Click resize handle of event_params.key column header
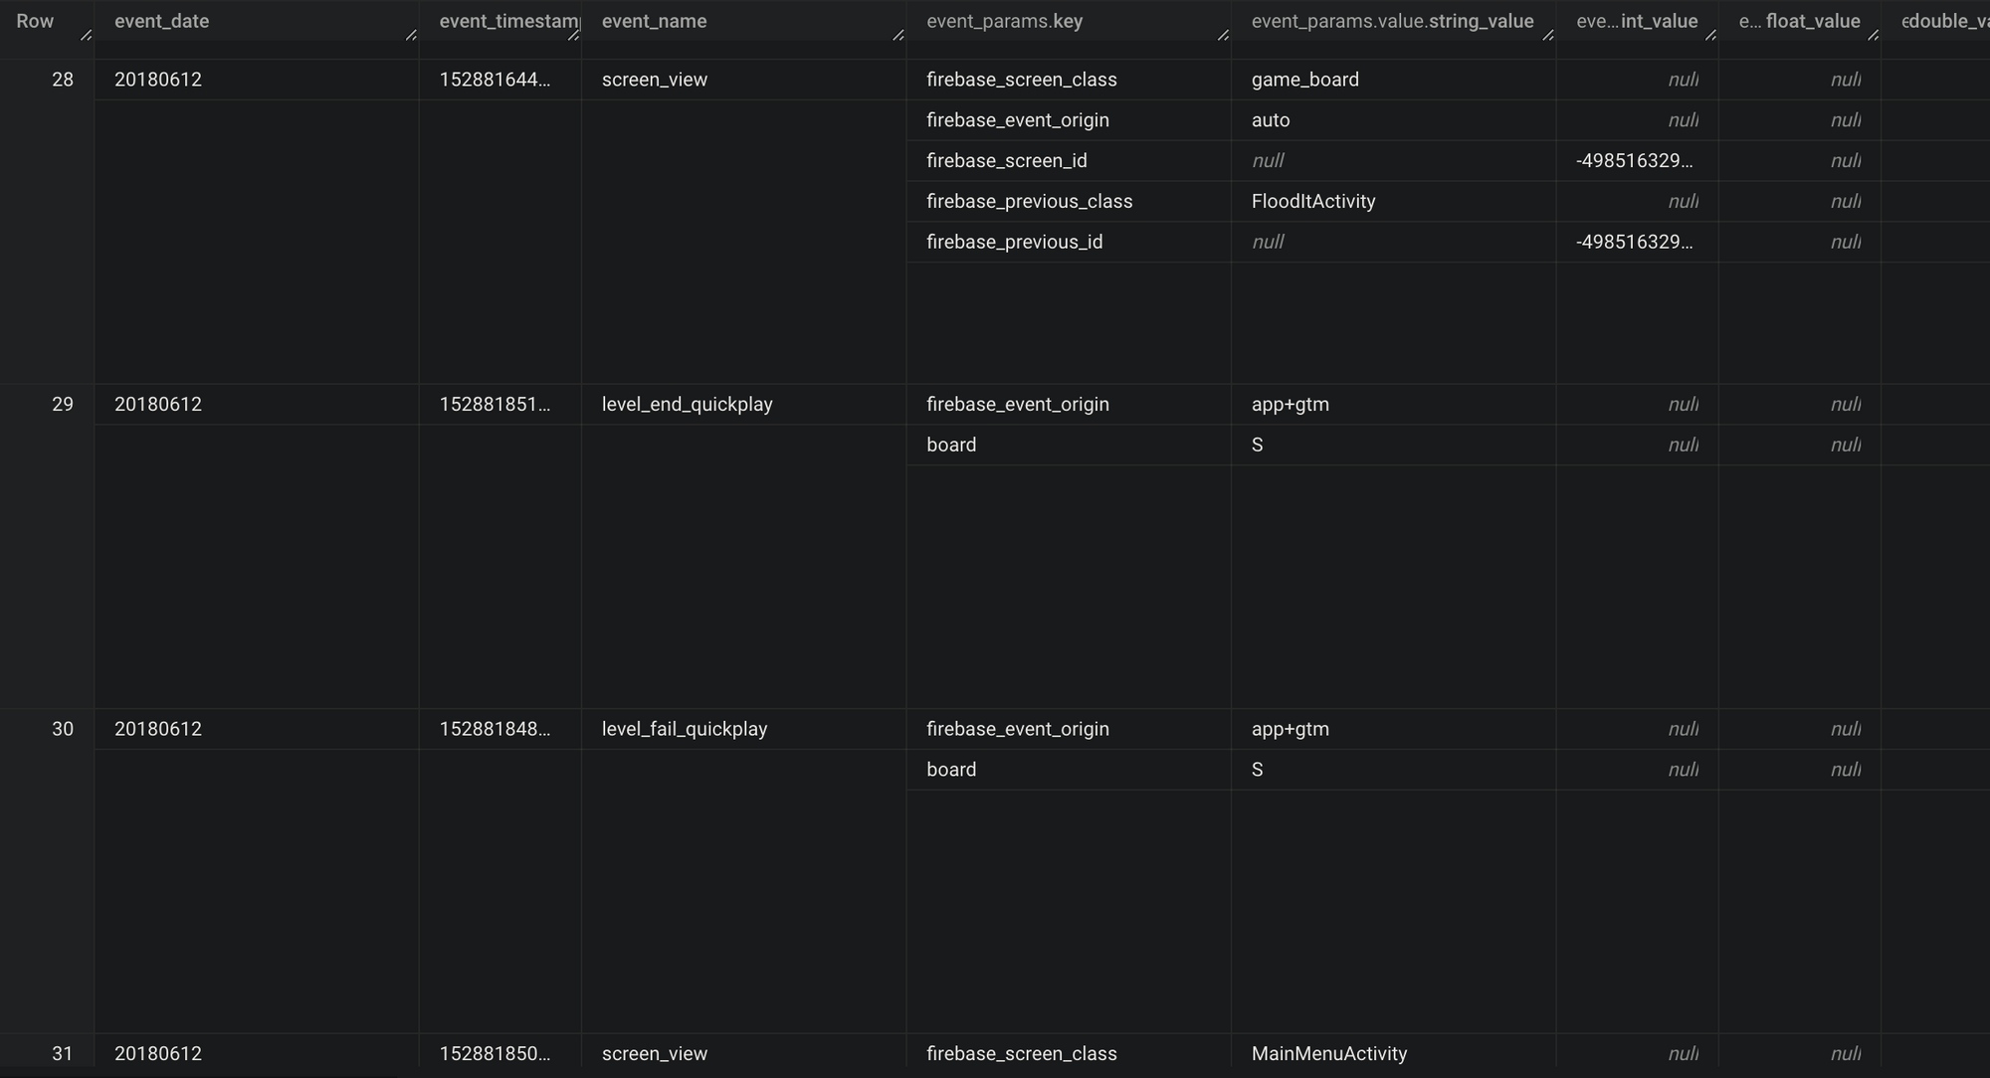This screenshot has height=1078, width=1990. pyautogui.click(x=1223, y=35)
